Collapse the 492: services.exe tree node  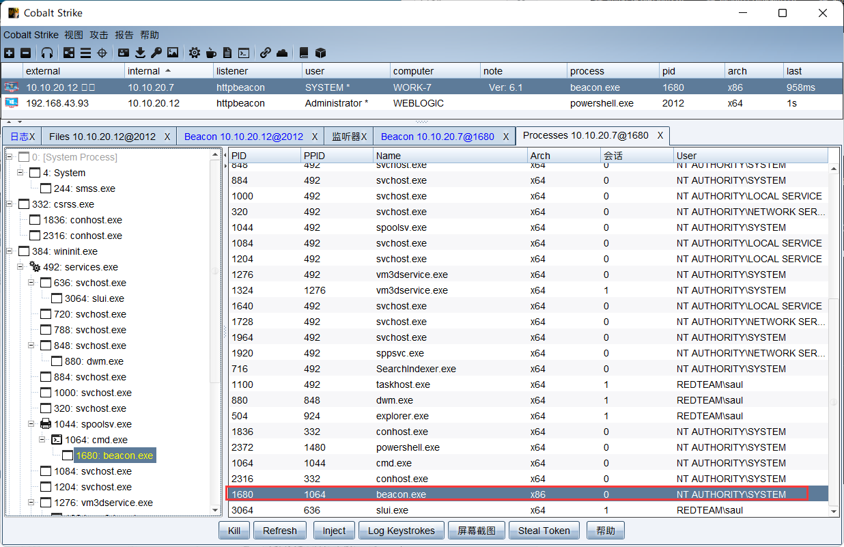click(x=20, y=267)
